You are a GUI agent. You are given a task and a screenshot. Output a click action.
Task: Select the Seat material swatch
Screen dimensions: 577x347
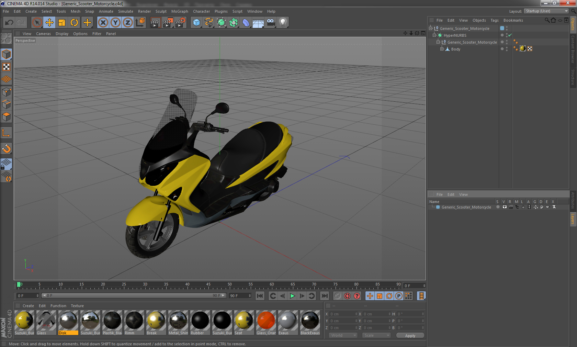244,323
